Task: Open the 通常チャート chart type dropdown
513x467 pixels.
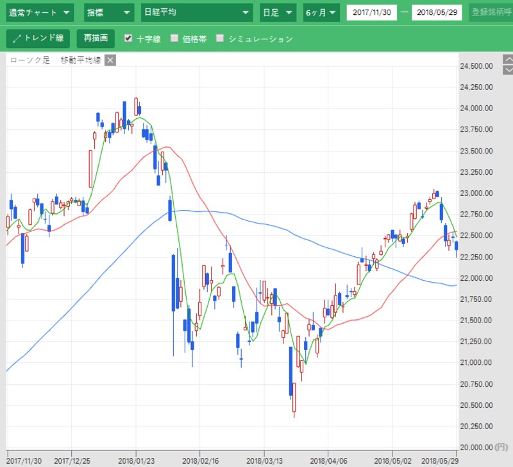Action: tap(40, 13)
